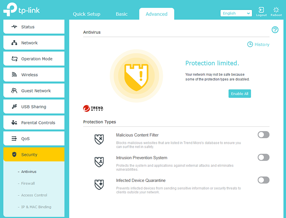Click the USB Sharing icon

[x=14, y=107]
